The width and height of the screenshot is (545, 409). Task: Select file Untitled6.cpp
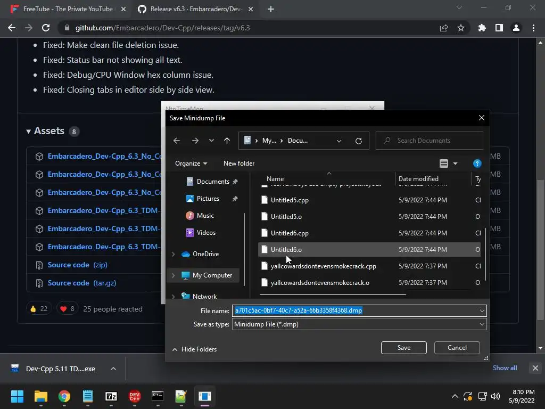click(369, 233)
